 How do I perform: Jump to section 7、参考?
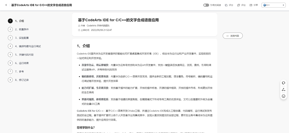tap(19, 71)
